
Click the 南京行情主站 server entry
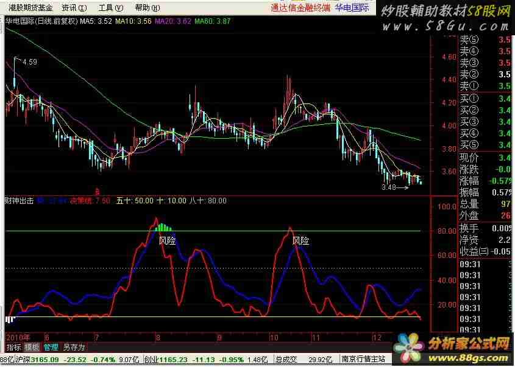point(363,360)
